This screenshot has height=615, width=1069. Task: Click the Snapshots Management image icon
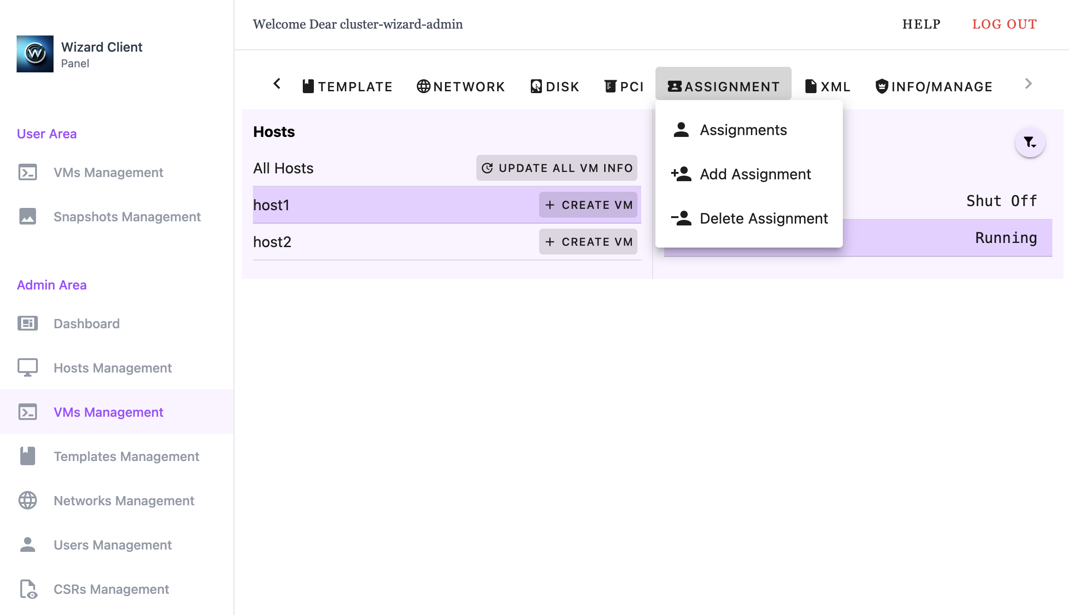pos(28,217)
